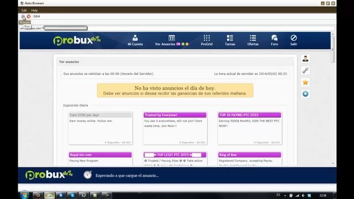Open the 'TOP LEGIT PTC SITES' ad
The height and width of the screenshot is (199, 354).
click(x=175, y=159)
